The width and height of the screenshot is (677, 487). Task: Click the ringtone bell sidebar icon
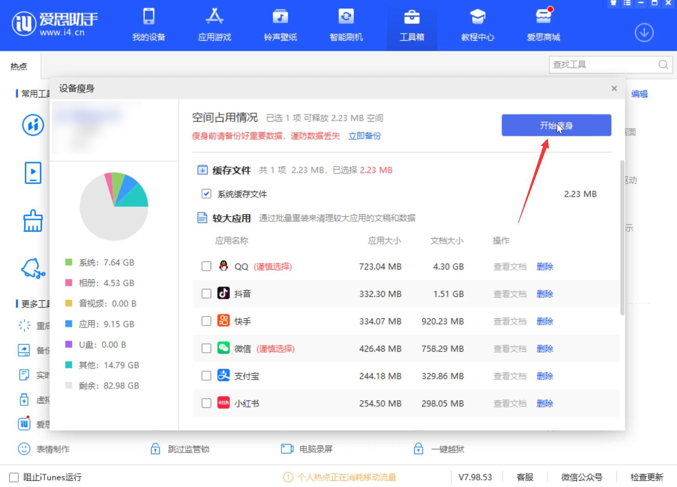click(x=33, y=268)
